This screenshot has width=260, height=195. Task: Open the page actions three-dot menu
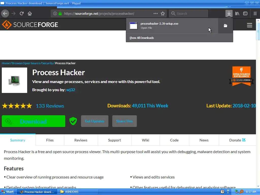[156, 14]
